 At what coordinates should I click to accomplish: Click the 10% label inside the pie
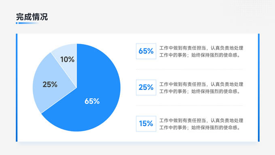coord(68,59)
